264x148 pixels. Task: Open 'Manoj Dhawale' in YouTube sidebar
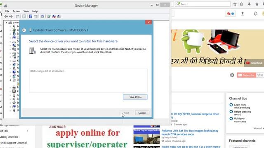pos(9,137)
